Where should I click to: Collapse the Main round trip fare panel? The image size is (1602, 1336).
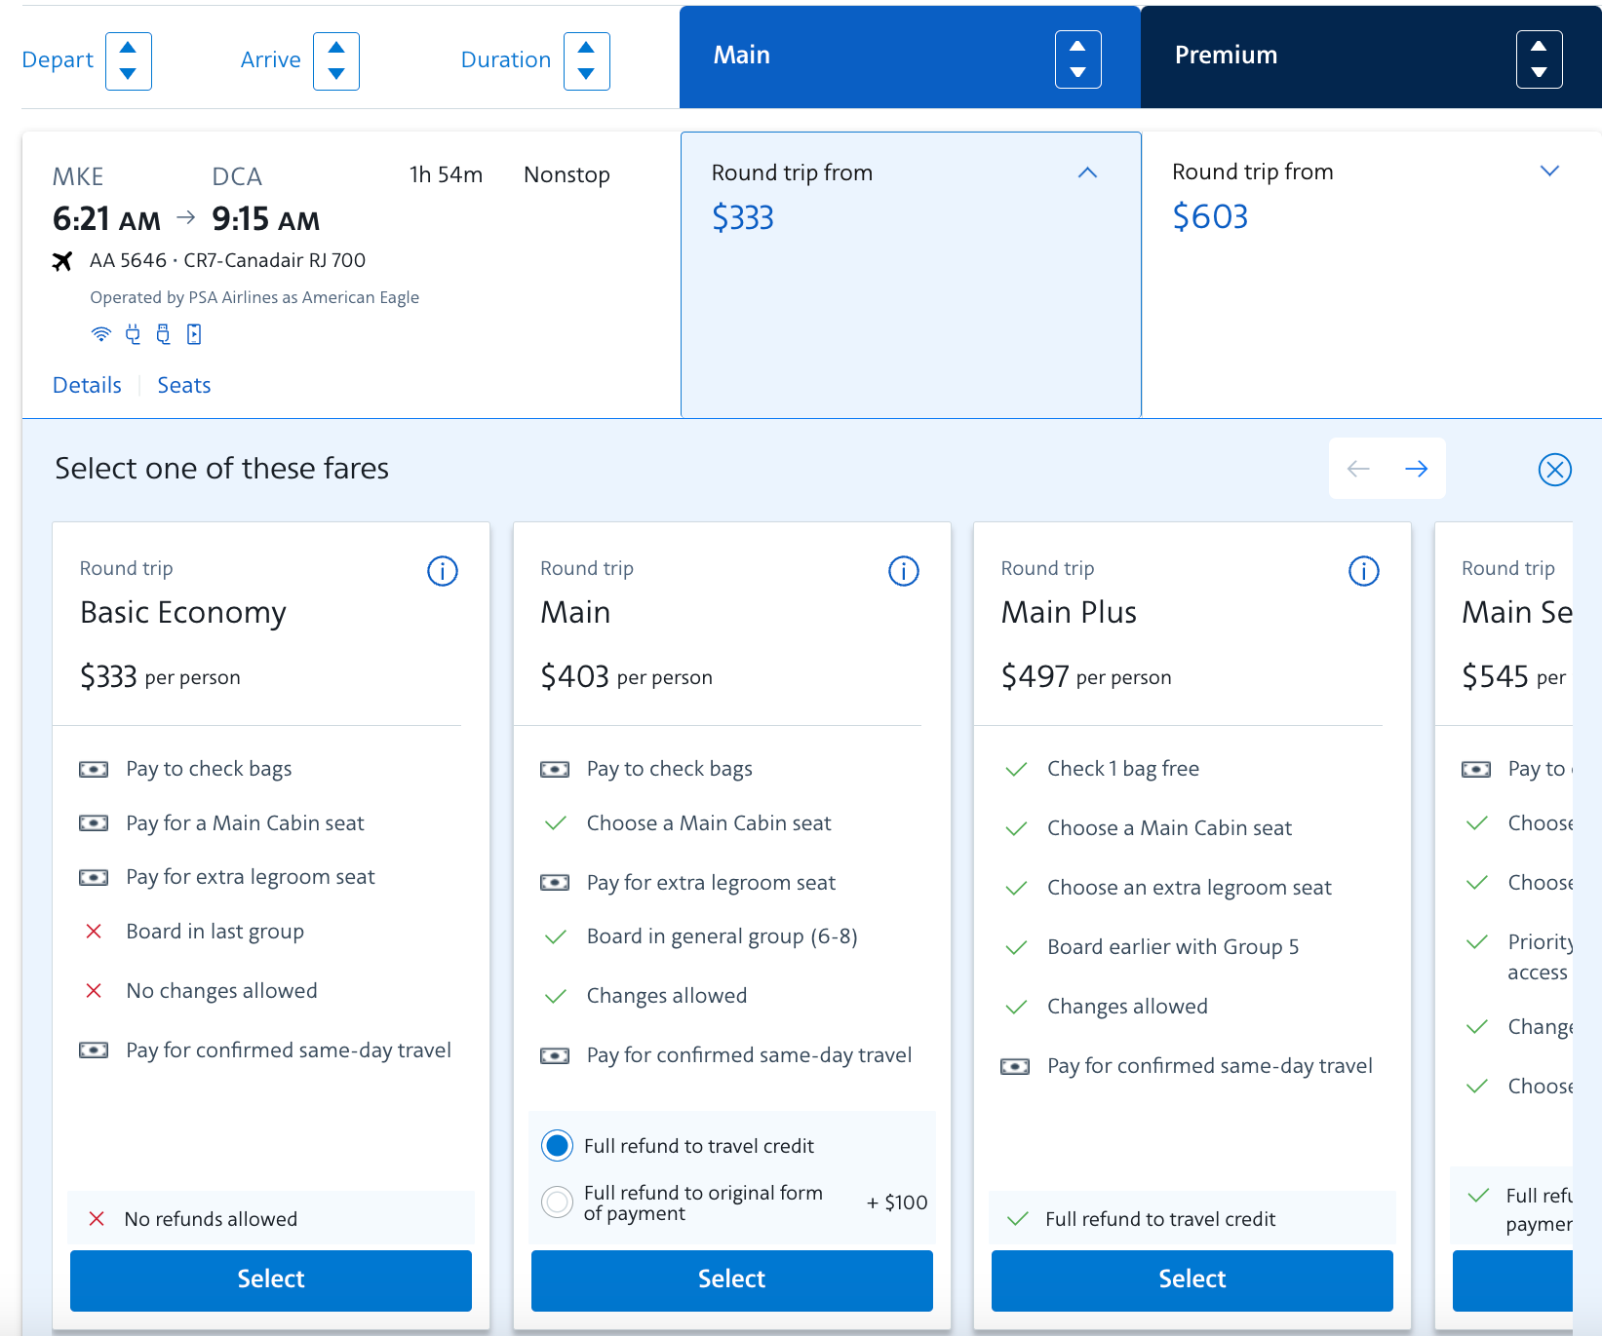(x=1087, y=172)
